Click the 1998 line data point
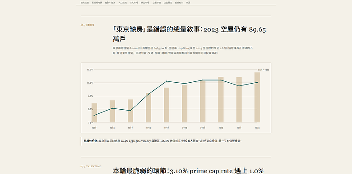 (x=167, y=81)
